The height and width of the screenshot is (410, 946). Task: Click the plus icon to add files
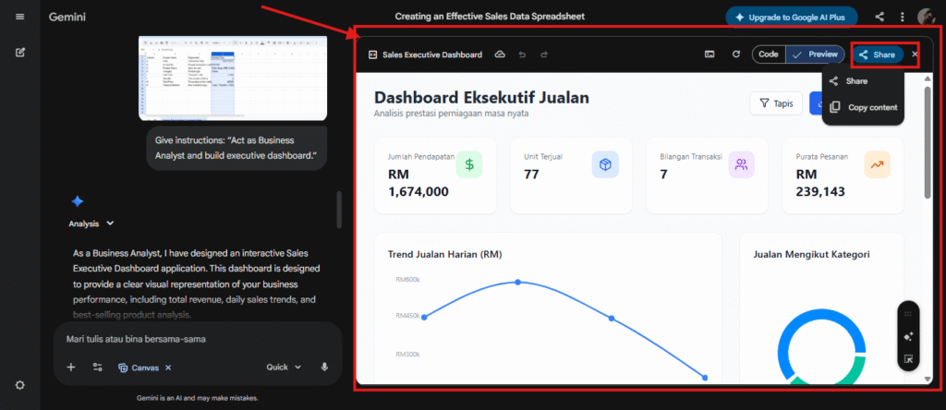pos(71,367)
